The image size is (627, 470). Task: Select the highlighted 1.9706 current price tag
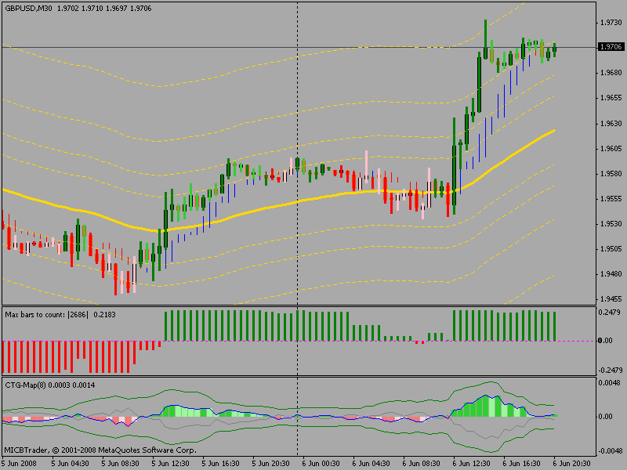tap(610, 47)
